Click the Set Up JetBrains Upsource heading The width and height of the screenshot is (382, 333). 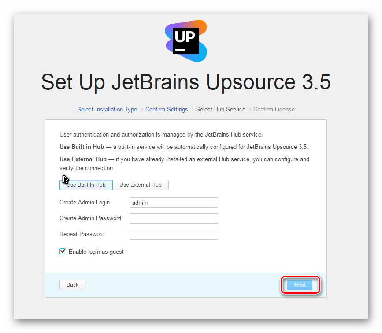pos(186,82)
